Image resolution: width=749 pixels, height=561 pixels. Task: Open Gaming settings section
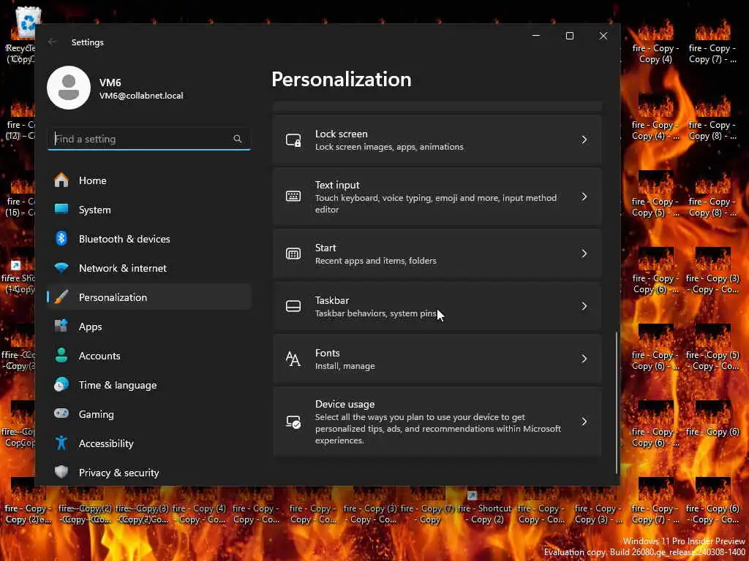pos(149,414)
